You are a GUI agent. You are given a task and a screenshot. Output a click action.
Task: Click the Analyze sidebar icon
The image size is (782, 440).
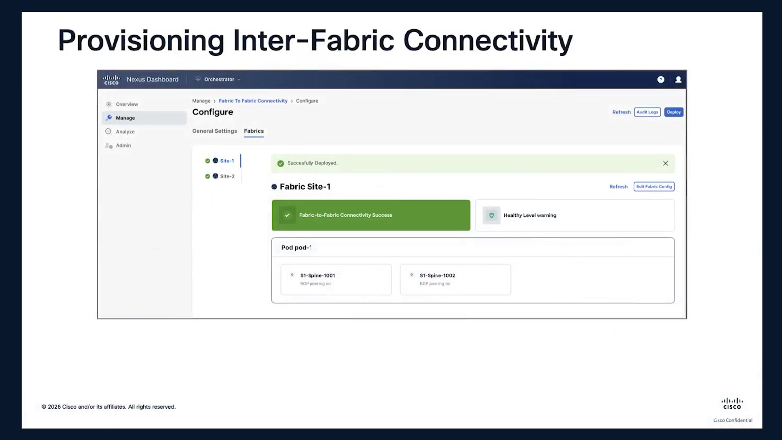[108, 132]
